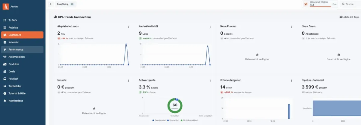The height and width of the screenshot is (125, 361).
Task: Focus the Suche search field
Action: click(x=351, y=4)
